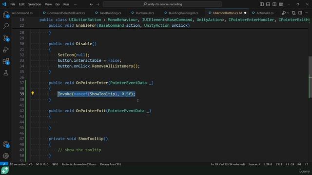Click Projects: Assembly-CSharp in status bar
Image resolution: width=312 pixels, height=175 pixels.
point(79,164)
